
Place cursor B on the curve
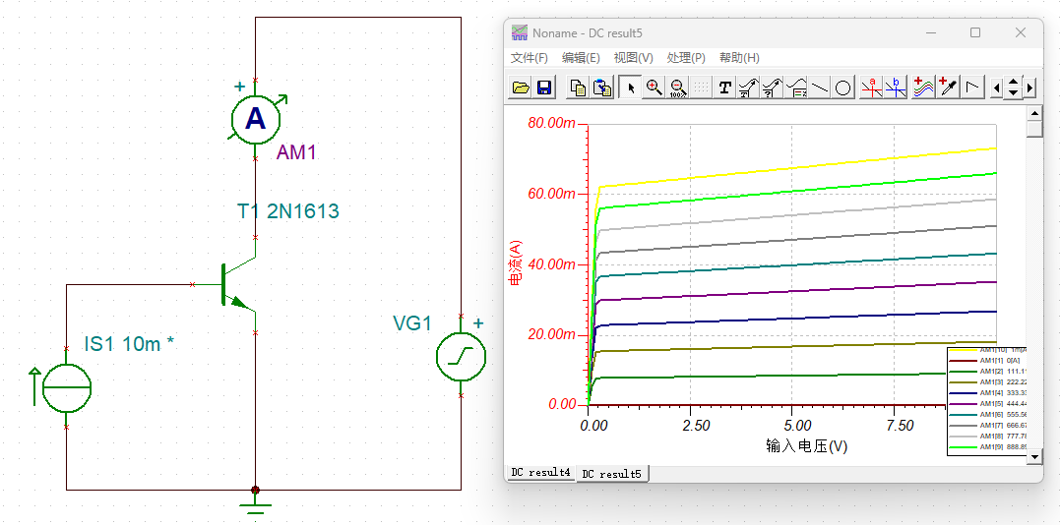coord(895,87)
